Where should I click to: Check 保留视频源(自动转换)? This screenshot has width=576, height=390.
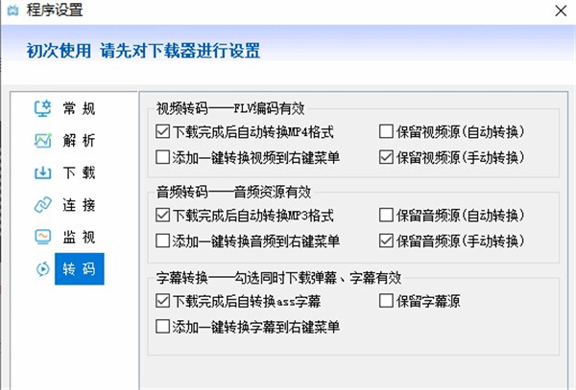[x=386, y=131]
